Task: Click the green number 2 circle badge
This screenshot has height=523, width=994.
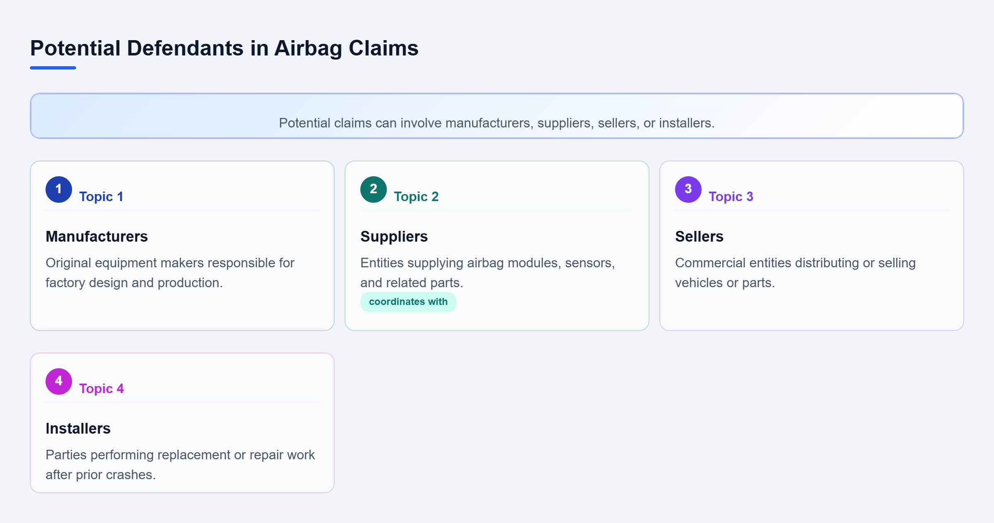Action: click(x=374, y=190)
